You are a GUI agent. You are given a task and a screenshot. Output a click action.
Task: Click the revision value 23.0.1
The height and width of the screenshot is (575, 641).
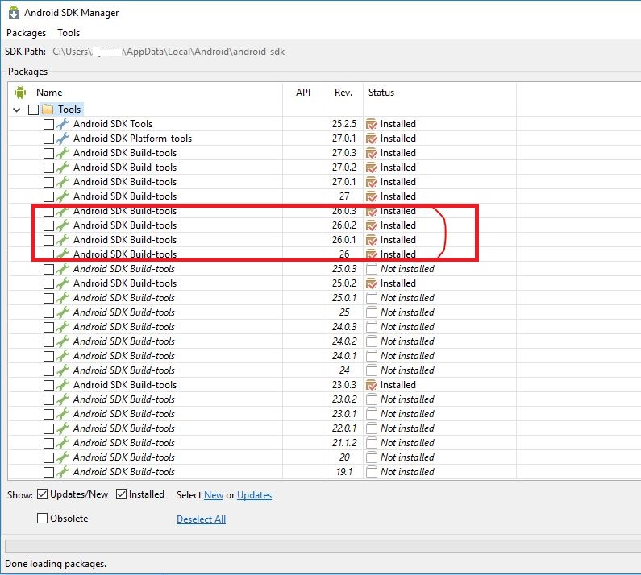click(344, 414)
